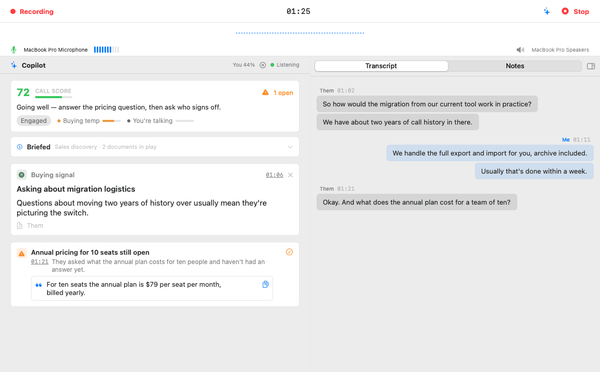Viewport: 600px width, 372px height.
Task: Expand the Briefed section chevron
Action: tap(290, 147)
